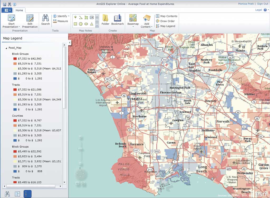Open the blue application menu button

pos(7,10)
